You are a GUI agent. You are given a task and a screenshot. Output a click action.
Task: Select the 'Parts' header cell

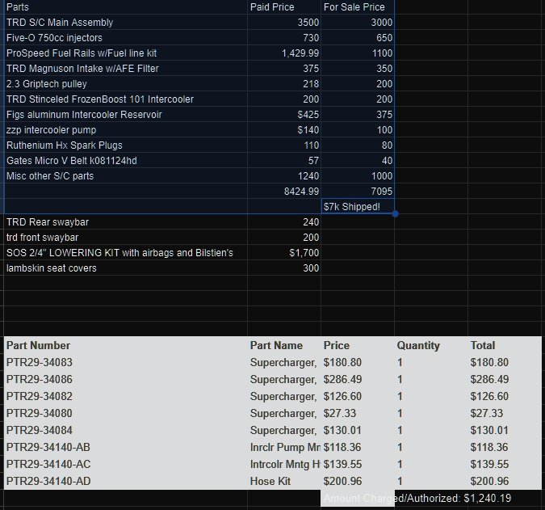(125, 7)
